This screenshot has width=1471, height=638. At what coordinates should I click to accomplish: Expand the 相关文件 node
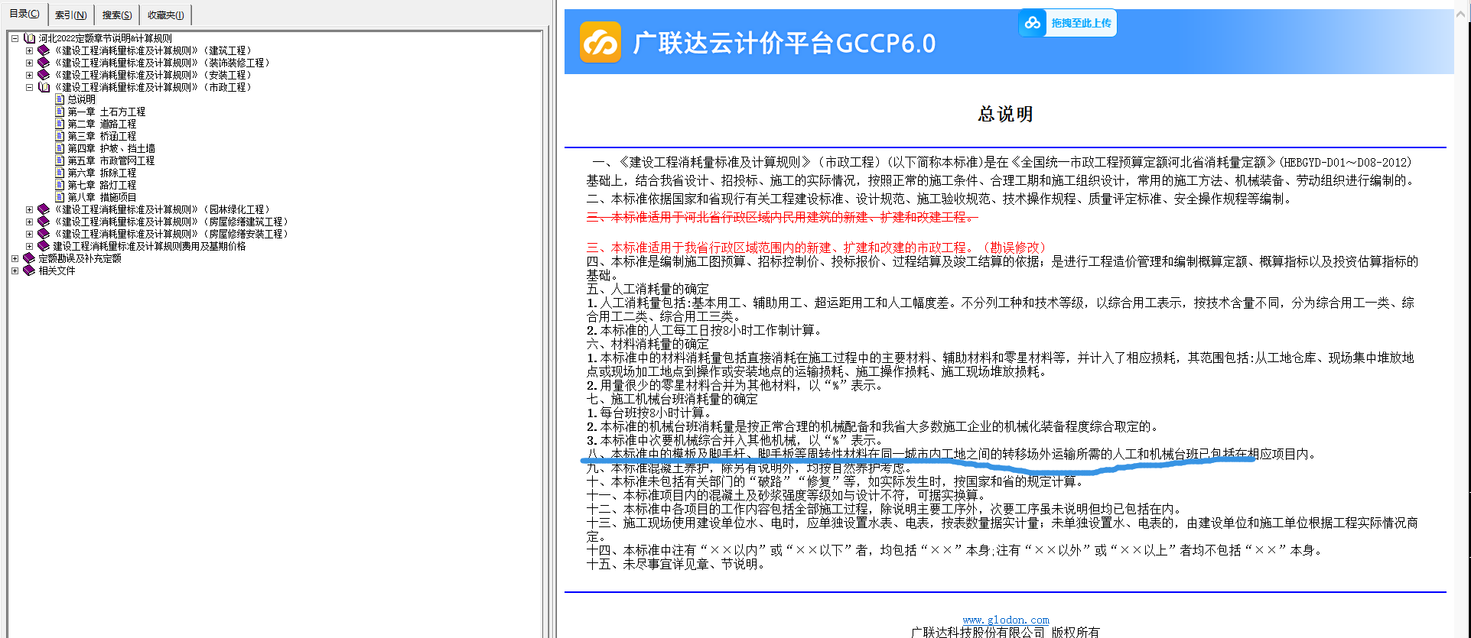click(x=15, y=270)
